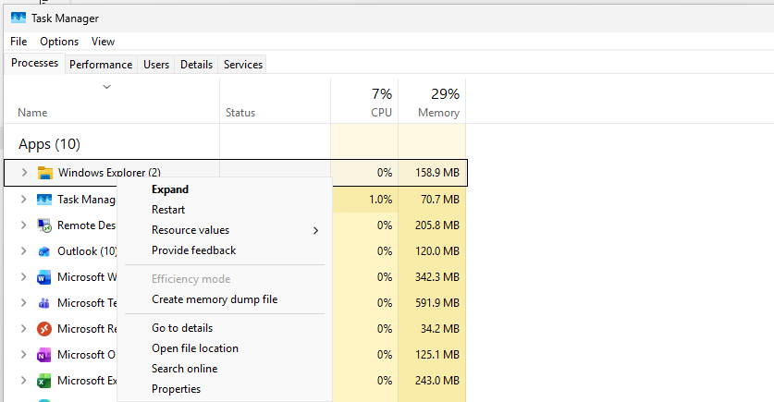
Task: Expand the Task Manager process group
Action: click(x=23, y=200)
